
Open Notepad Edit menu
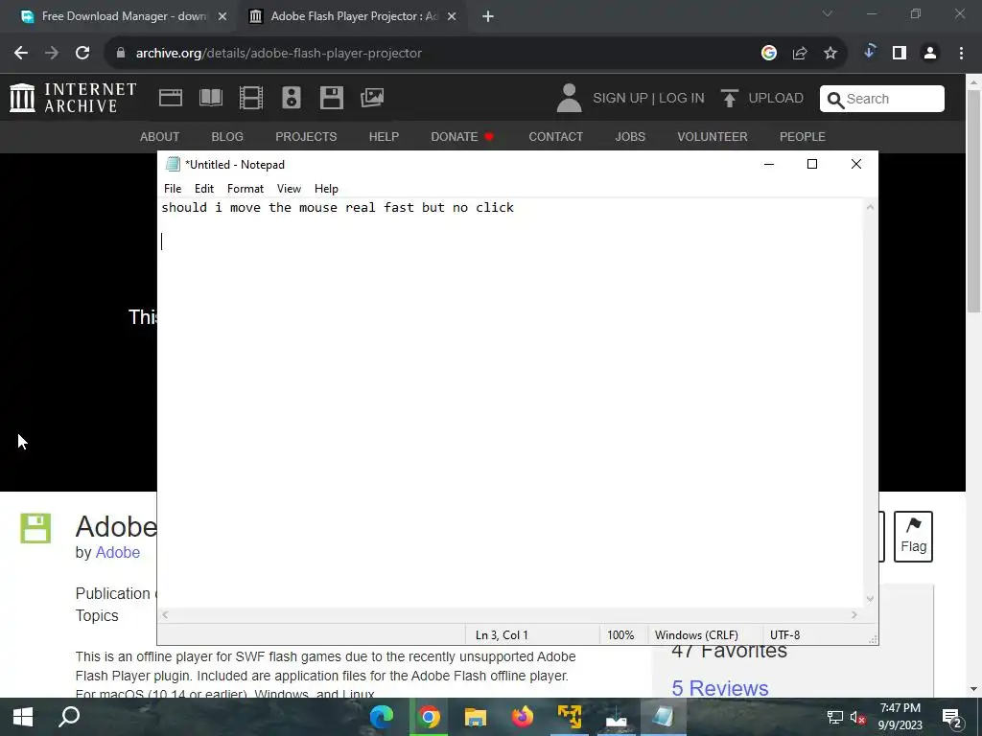pos(204,189)
